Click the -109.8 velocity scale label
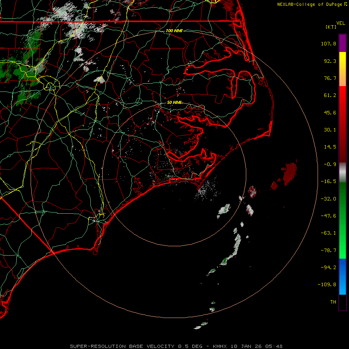Viewport: 349px width, 349px height. pyautogui.click(x=327, y=285)
